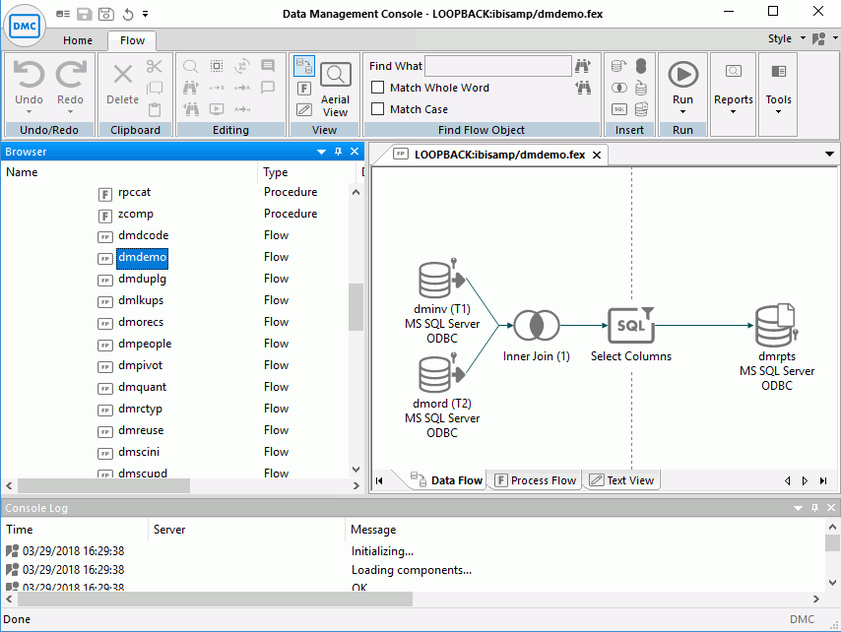This screenshot has width=841, height=632.
Task: Open the document tab list dropdown
Action: pos(829,155)
